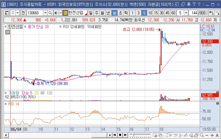221x139 pixels.
Task: Choose the 10 minute interval
Action: click(x=150, y=13)
